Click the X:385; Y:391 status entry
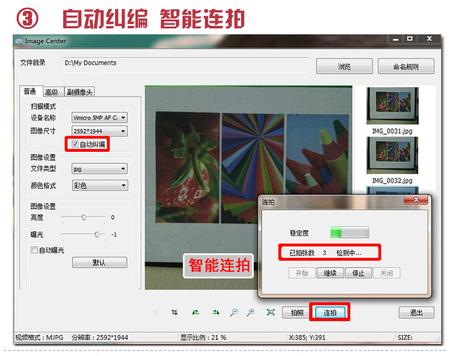The width and height of the screenshot is (452, 356). 307,337
